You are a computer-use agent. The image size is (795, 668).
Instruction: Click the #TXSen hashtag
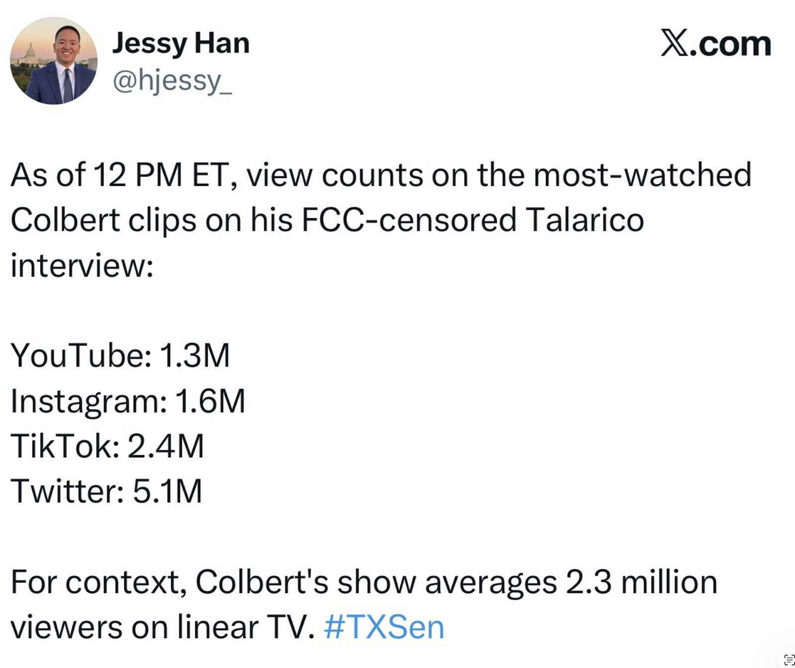point(384,627)
